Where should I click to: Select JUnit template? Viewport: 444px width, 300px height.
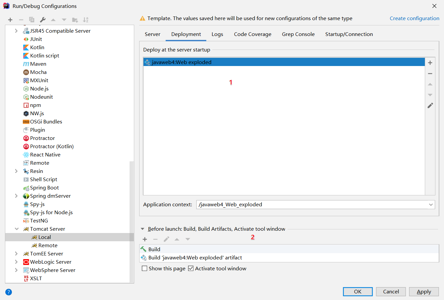pos(36,39)
